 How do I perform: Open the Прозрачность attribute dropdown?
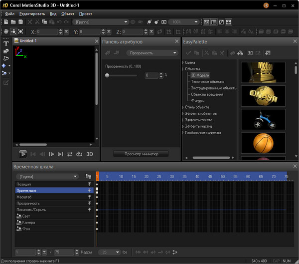click(152, 53)
